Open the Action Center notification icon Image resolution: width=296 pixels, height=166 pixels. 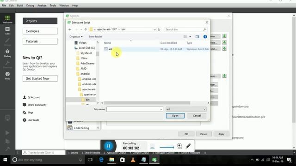point(289,160)
